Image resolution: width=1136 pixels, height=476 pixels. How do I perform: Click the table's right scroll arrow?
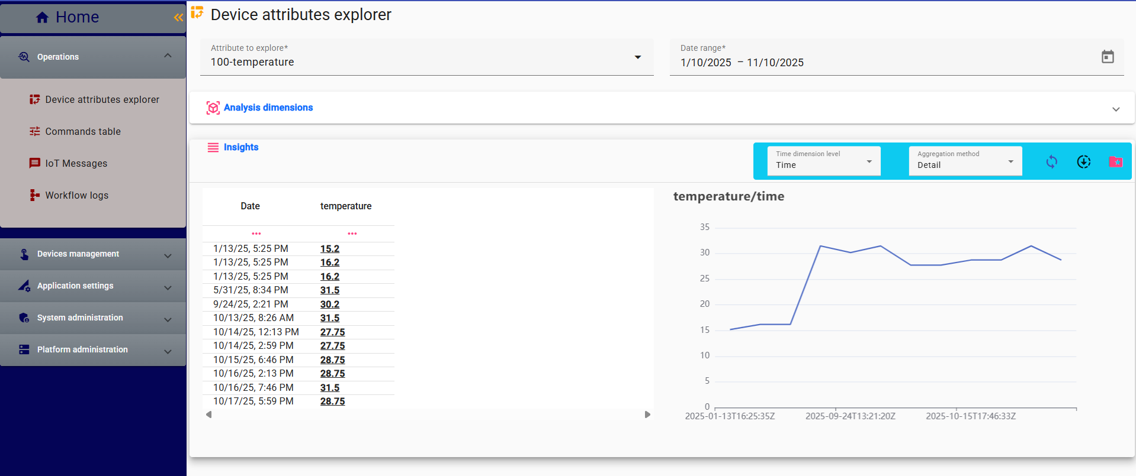pos(647,415)
